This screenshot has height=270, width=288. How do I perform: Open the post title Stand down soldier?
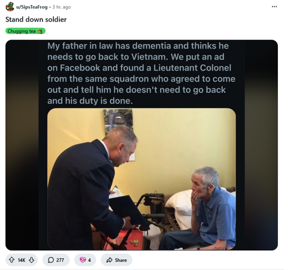tap(36, 19)
